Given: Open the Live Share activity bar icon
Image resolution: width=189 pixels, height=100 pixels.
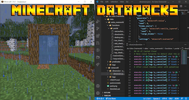Looking at the screenshot, I should (x=98, y=64).
